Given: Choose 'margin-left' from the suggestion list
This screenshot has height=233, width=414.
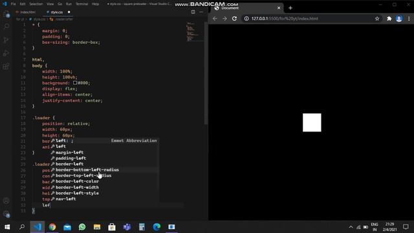Looking at the screenshot, I should [x=105, y=152].
